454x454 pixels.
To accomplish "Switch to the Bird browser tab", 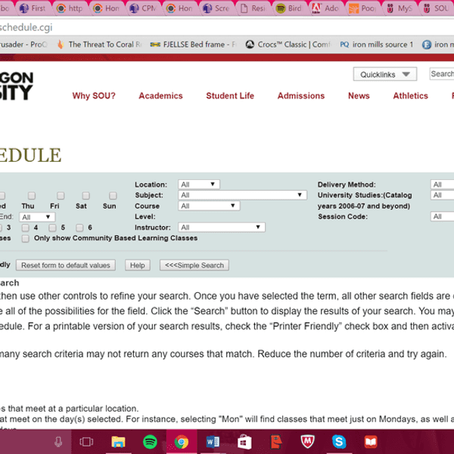I will (290, 8).
